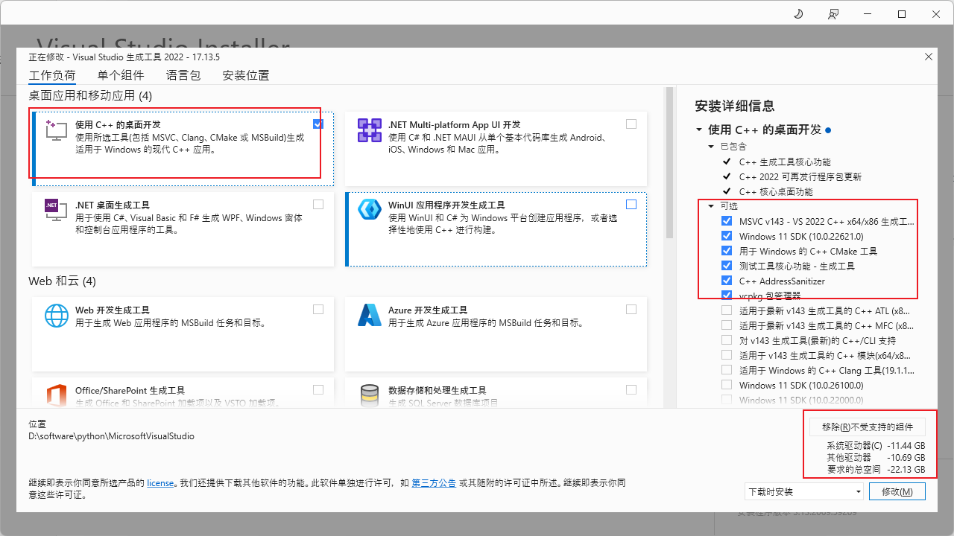The image size is (954, 536).
Task: Click the C++ 核心桌面功能 included item
Action: coord(776,191)
